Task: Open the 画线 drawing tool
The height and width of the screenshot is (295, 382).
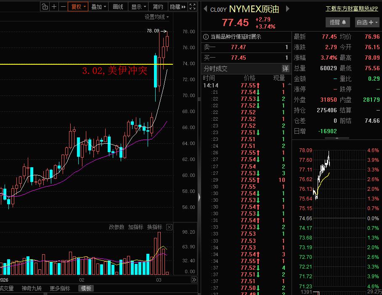Action: (117, 7)
